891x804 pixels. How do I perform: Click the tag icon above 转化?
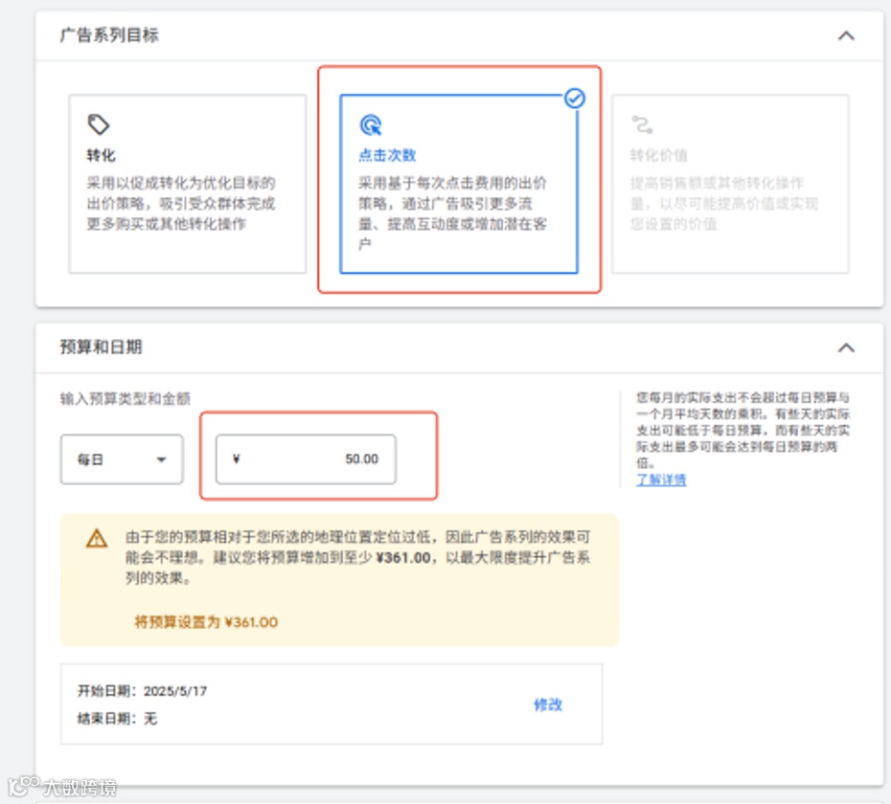[x=99, y=124]
